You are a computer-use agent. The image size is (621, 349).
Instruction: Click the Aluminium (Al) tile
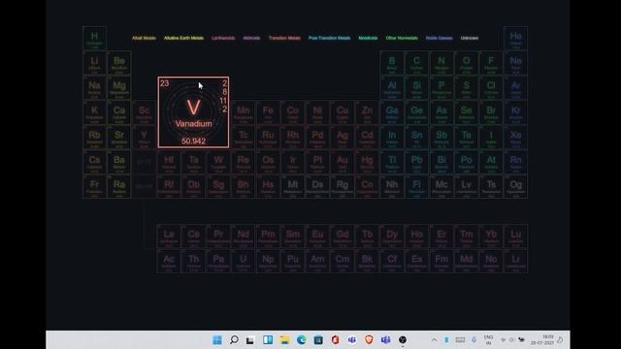point(392,88)
